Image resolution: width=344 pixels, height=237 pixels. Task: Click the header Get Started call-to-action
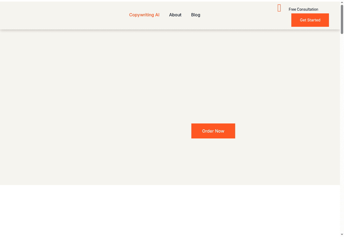coord(310,20)
